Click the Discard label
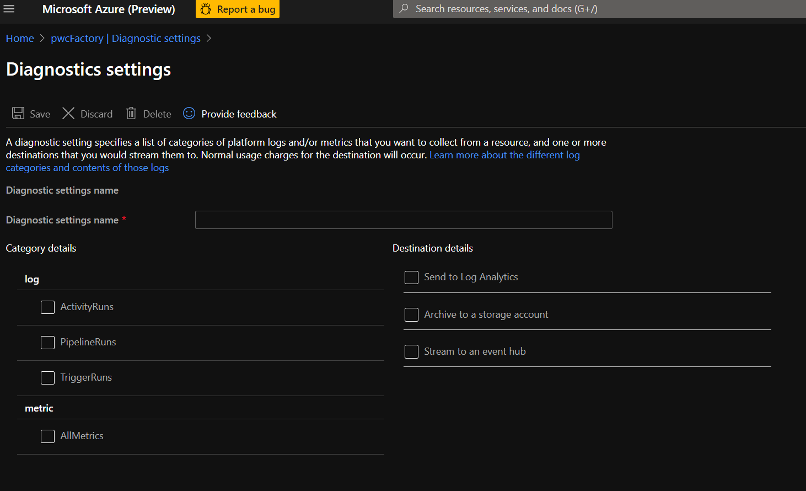Screen dimensions: 806x491 (96, 114)
